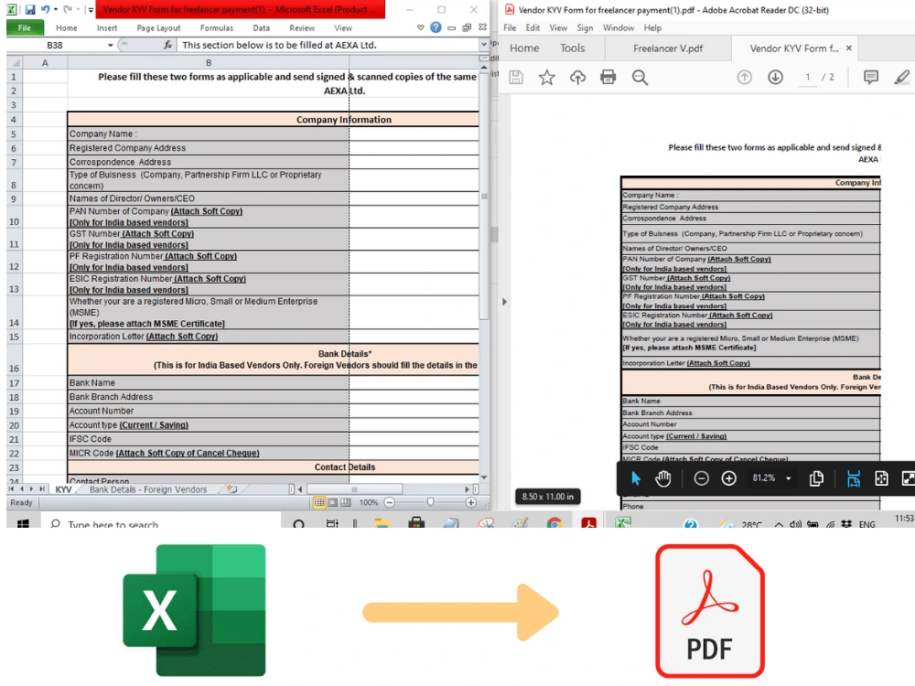
Task: Click the highlighter pen icon in Acrobat
Action: [901, 77]
